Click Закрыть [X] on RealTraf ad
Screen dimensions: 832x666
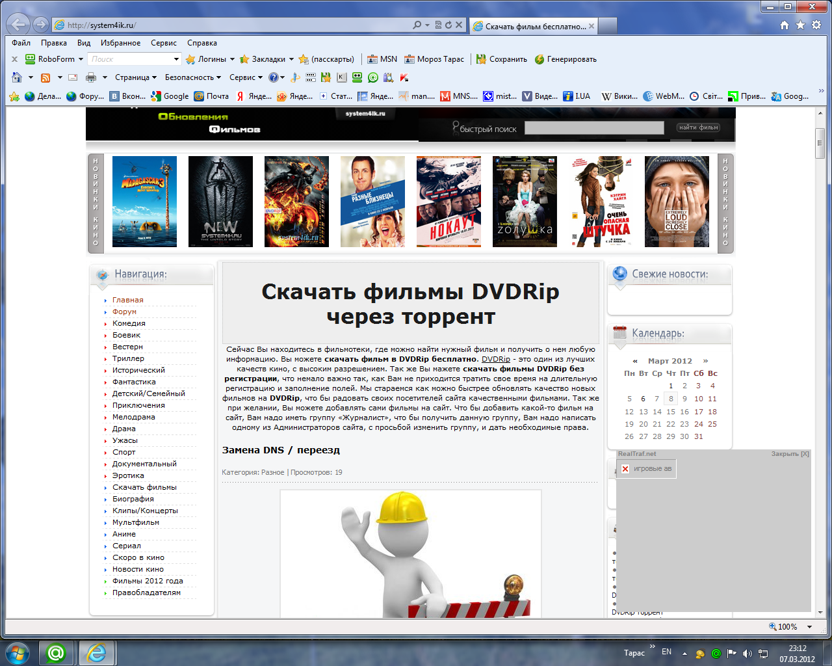(790, 454)
